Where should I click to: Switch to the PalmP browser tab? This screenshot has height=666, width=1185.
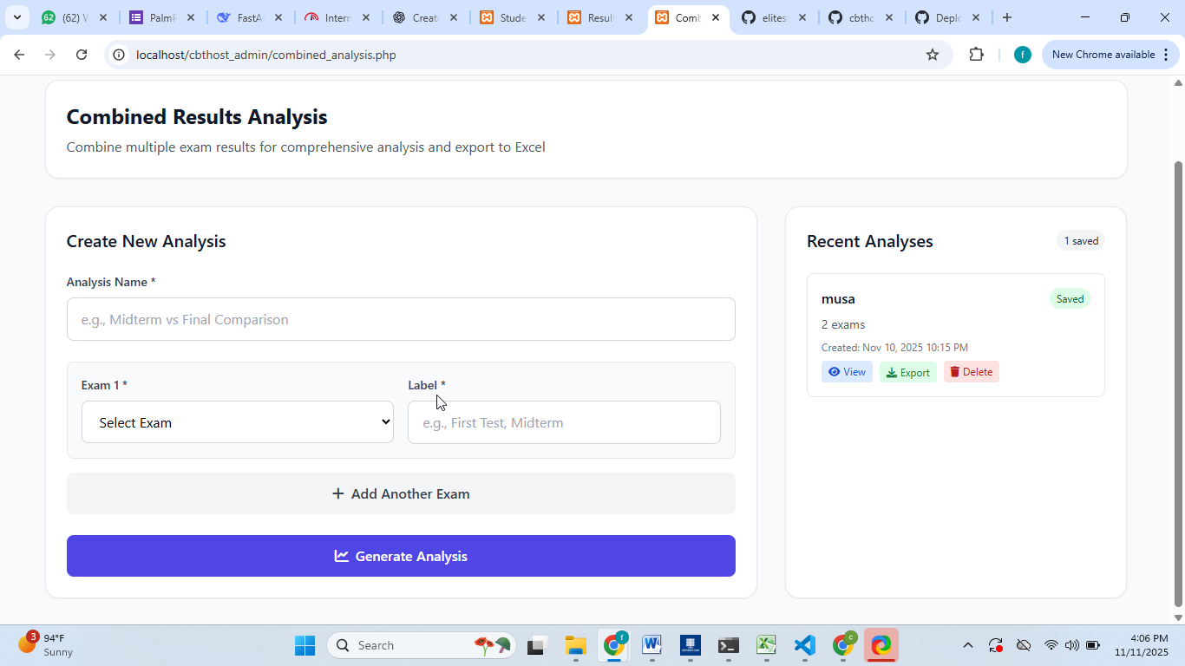click(162, 17)
